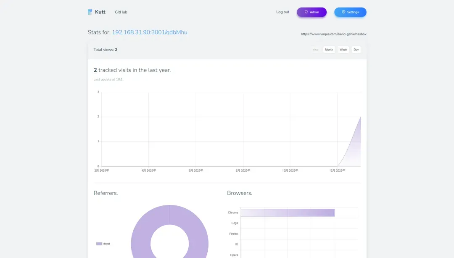Log out of the account
This screenshot has height=258, width=454.
[282, 12]
